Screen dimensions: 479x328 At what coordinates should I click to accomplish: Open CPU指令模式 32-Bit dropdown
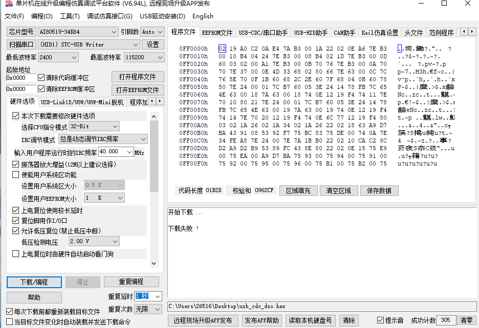[94, 126]
